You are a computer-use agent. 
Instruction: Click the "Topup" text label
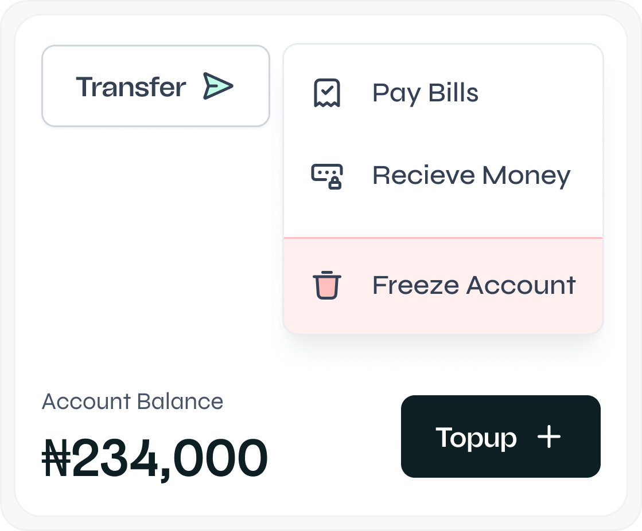(476, 438)
